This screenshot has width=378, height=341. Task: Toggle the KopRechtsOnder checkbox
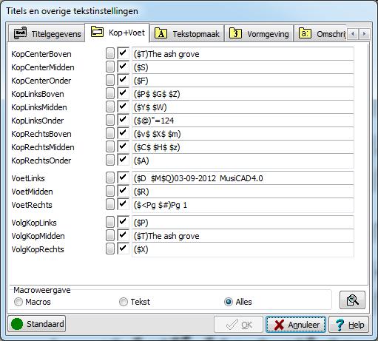click(123, 160)
